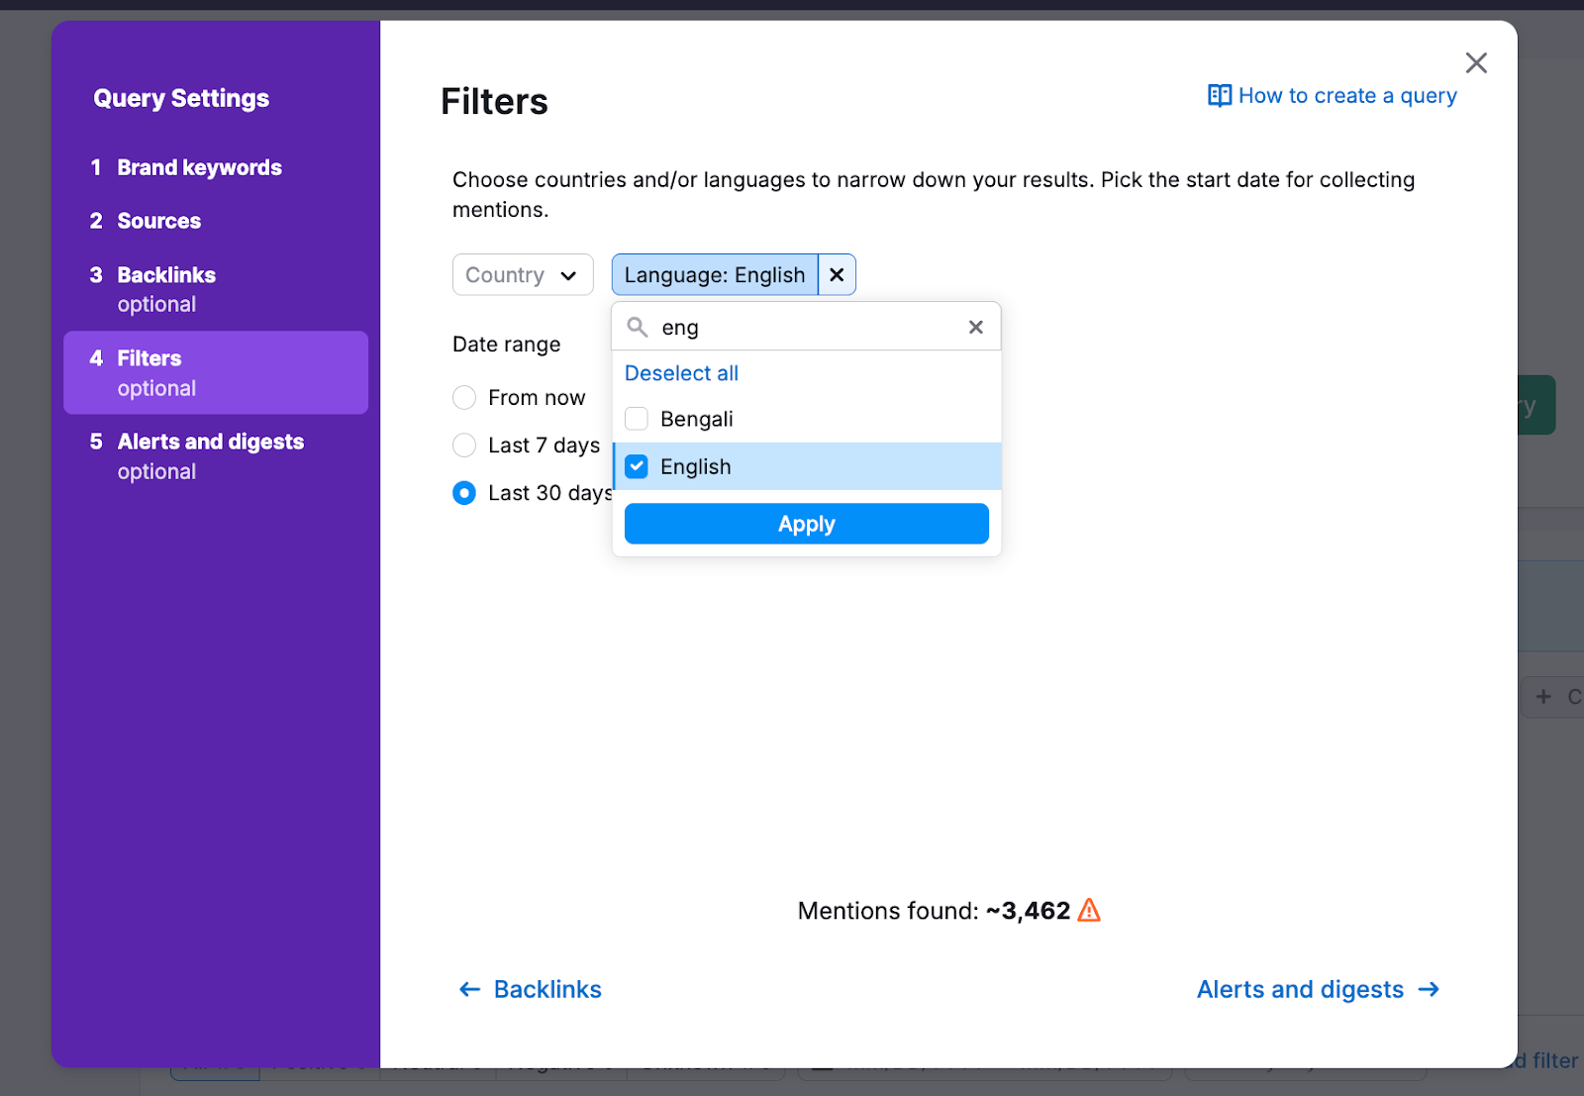Uncheck the English language checkbox
The height and width of the screenshot is (1096, 1584).
637,465
